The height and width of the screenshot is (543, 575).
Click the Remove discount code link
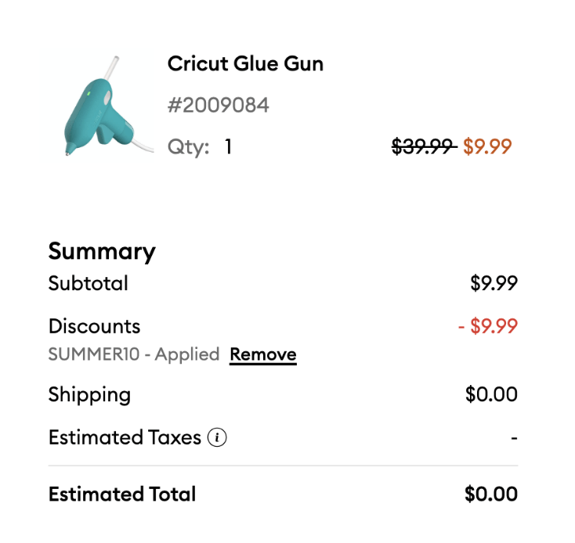click(x=262, y=354)
